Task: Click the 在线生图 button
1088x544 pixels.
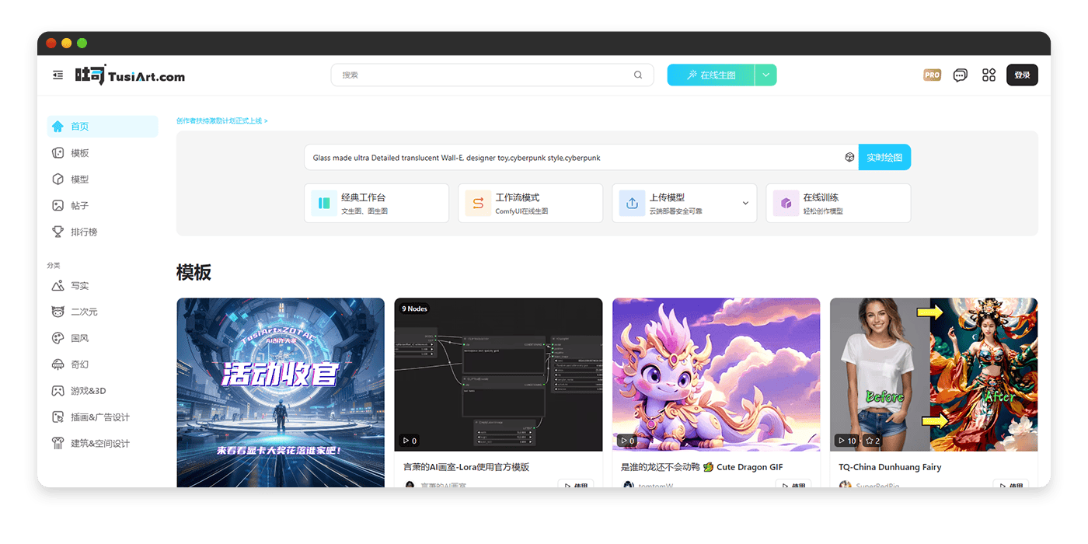Action: pos(710,75)
